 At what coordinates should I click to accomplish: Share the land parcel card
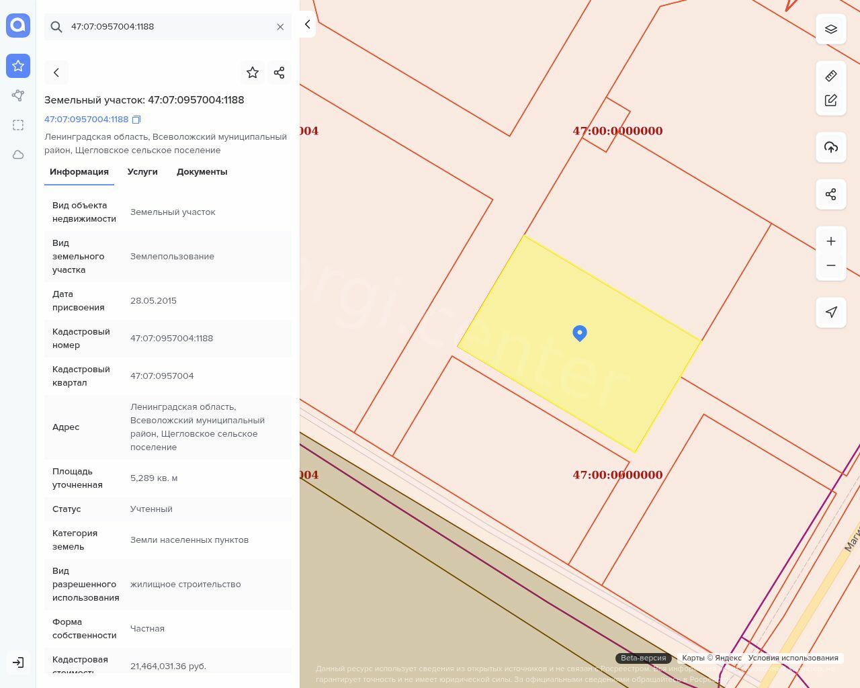tap(279, 73)
